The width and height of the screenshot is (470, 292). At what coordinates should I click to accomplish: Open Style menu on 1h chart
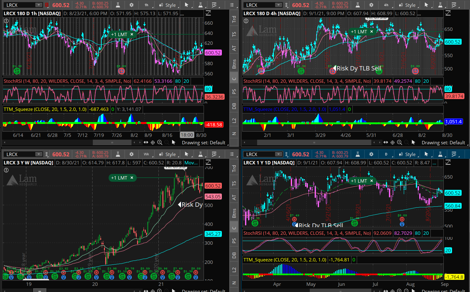[167, 5]
